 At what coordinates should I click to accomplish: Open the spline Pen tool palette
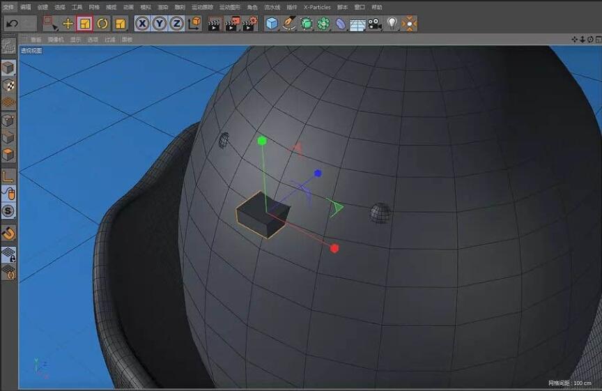tap(288, 24)
